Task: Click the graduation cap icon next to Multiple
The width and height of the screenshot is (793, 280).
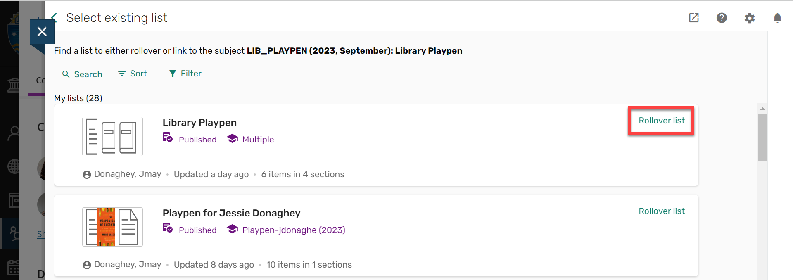Action: 232,138
